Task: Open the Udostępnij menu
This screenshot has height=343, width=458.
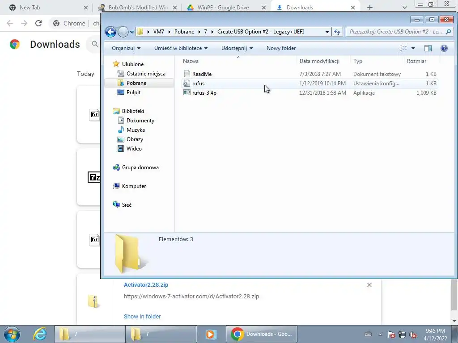Action: point(237,48)
